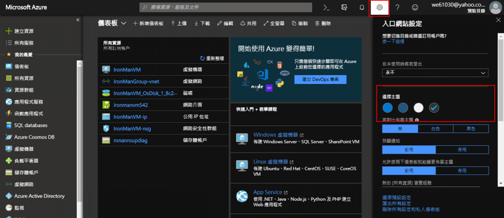Image resolution: width=504 pixels, height=218 pixels.
Task: Select the white theme swatch
Action: pos(418,108)
